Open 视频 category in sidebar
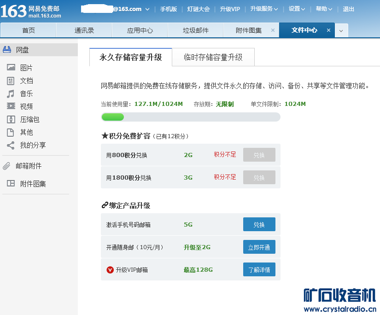Image resolution: width=380 pixels, height=315 pixels. 26,106
